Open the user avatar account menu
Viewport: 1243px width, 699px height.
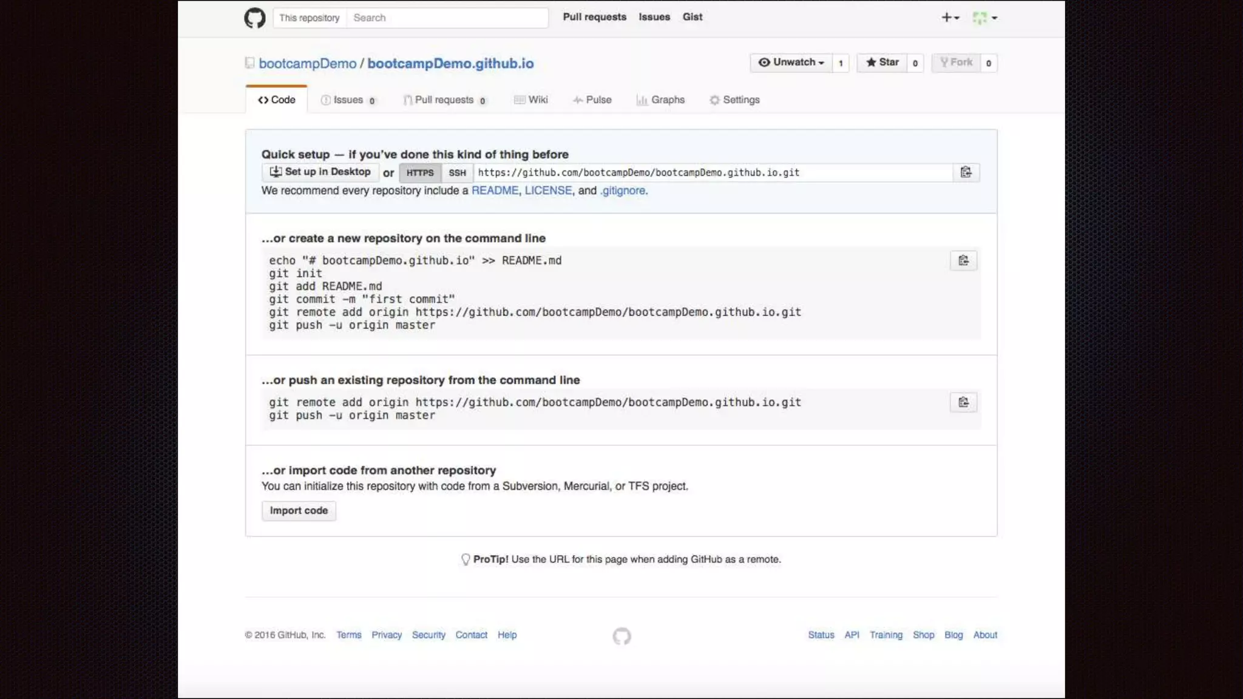984,18
